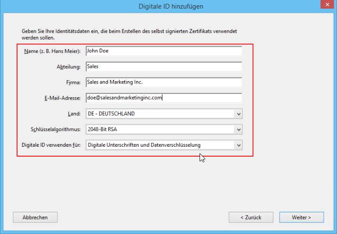This screenshot has height=234, width=337.
Task: Click the Firma label
Action: 73,83
